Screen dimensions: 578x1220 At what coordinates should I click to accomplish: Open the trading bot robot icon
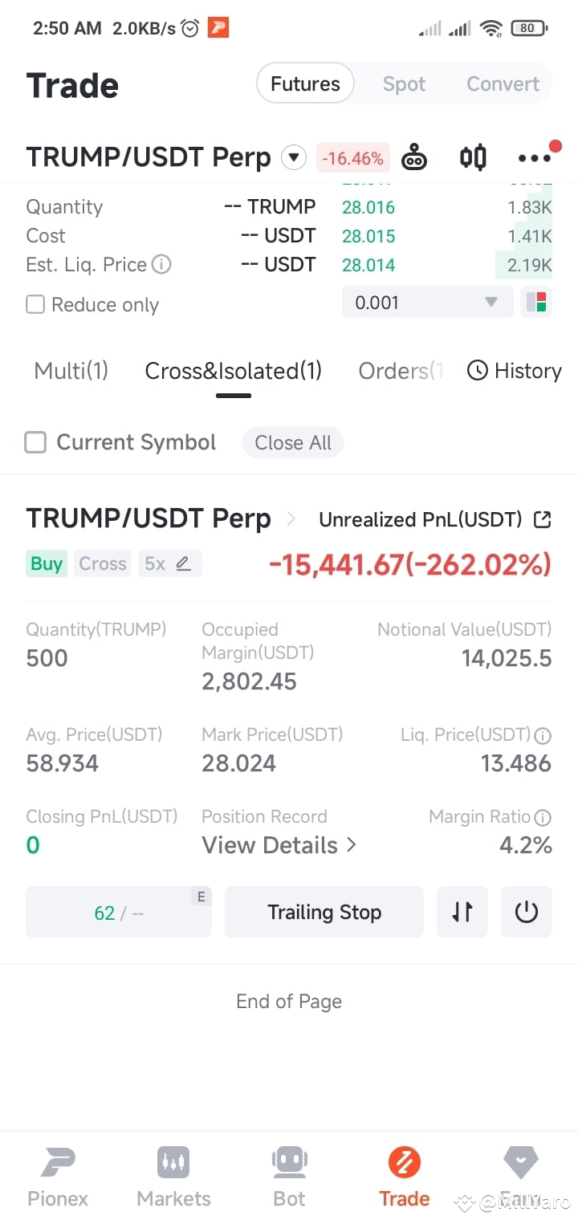pyautogui.click(x=414, y=157)
